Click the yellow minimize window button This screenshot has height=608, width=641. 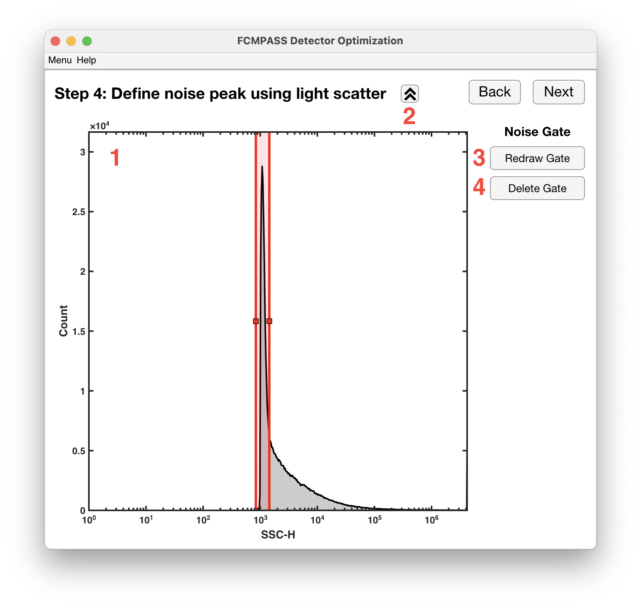pos(71,41)
